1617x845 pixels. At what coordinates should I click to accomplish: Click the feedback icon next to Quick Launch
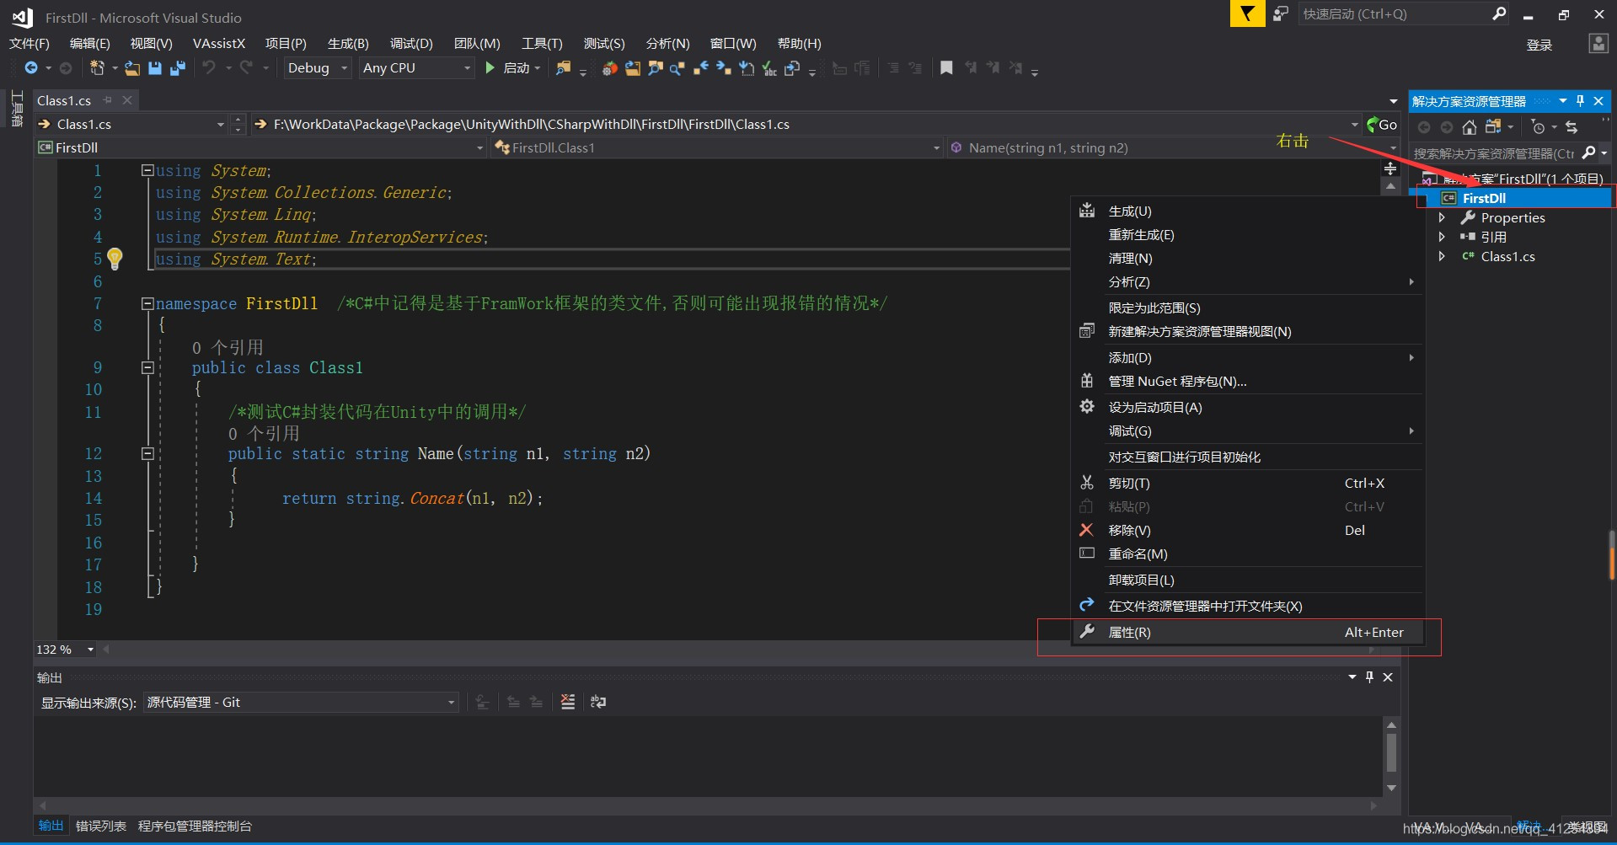(1281, 13)
